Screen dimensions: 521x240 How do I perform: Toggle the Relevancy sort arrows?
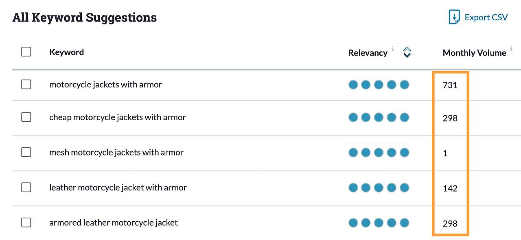407,52
